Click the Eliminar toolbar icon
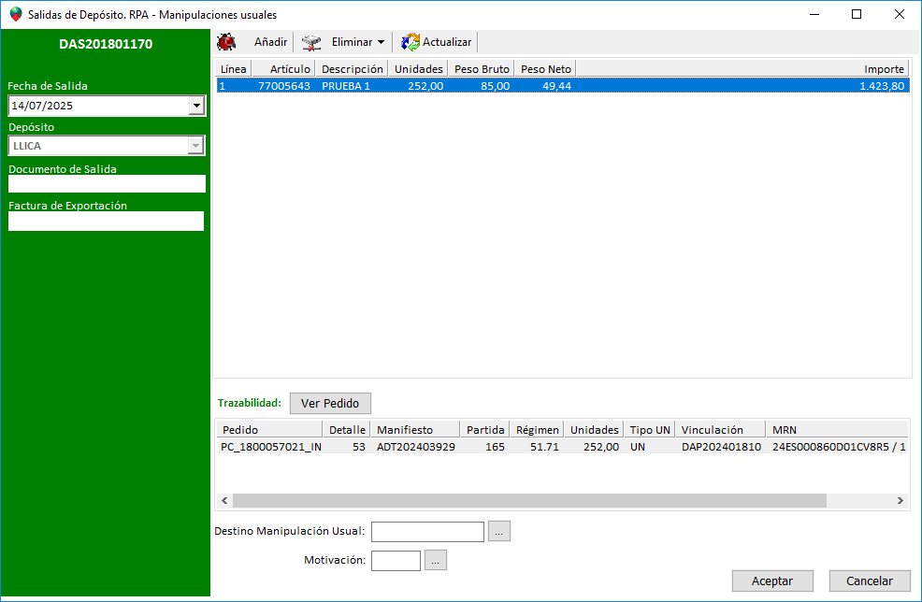 (x=311, y=42)
